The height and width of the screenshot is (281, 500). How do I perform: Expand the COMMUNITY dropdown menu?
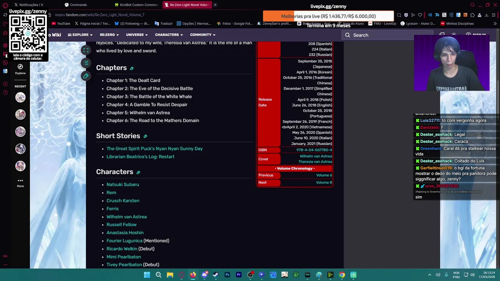(203, 35)
